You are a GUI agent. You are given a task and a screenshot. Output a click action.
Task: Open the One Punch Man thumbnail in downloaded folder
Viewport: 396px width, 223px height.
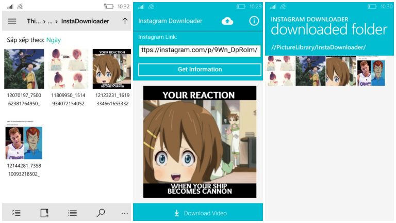click(x=310, y=71)
